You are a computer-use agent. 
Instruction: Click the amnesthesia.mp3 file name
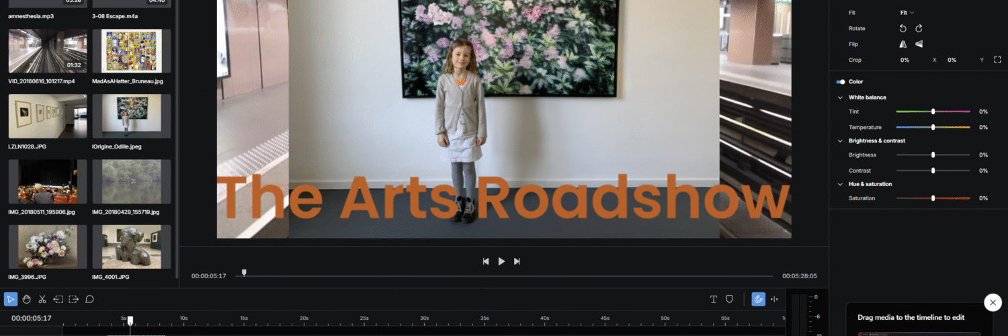coord(32,15)
